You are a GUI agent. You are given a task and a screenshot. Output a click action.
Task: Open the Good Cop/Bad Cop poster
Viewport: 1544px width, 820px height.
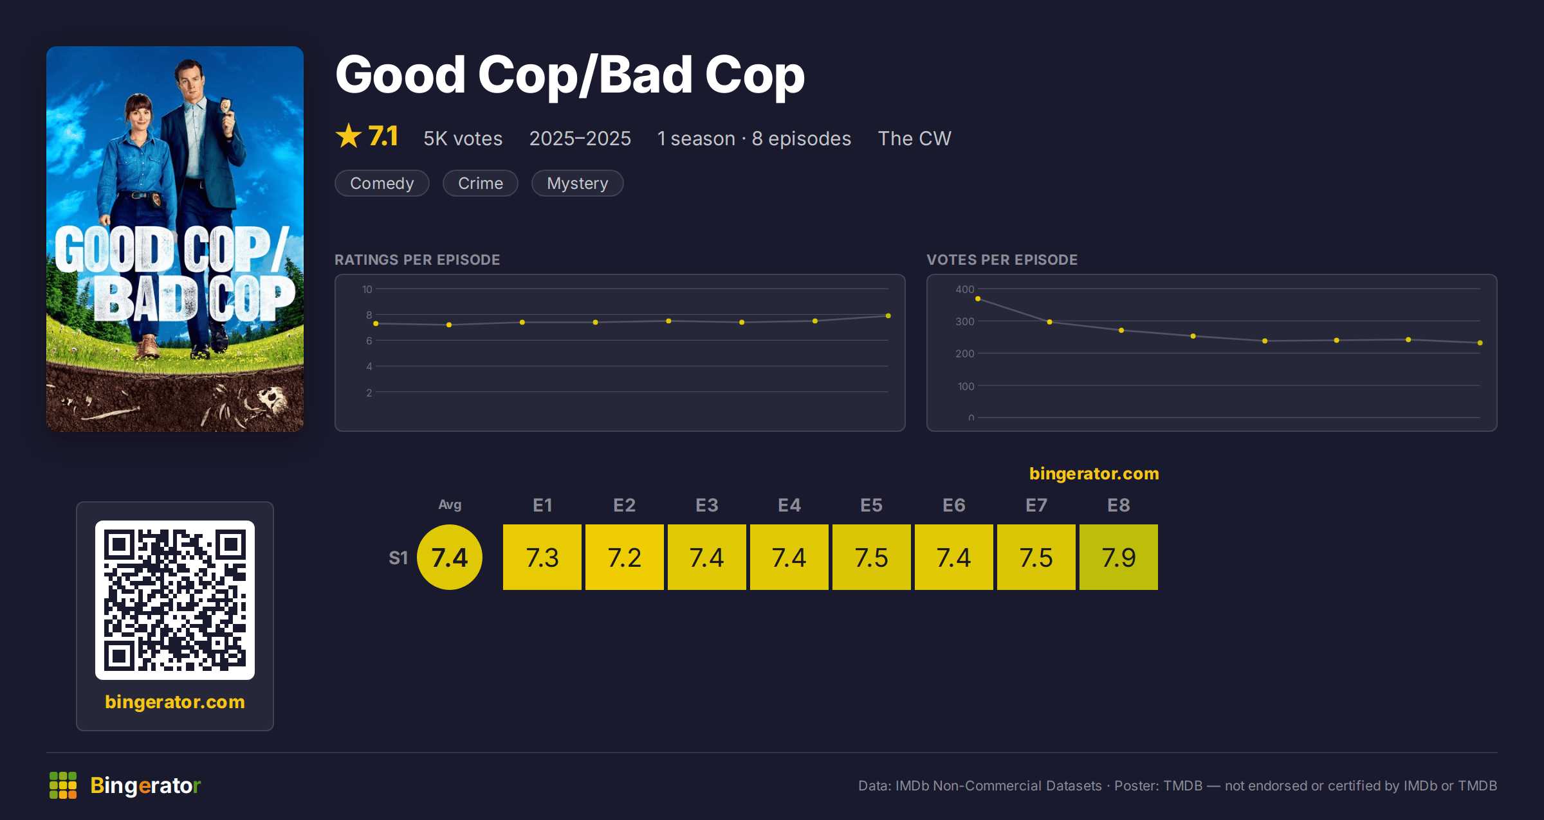(x=175, y=239)
